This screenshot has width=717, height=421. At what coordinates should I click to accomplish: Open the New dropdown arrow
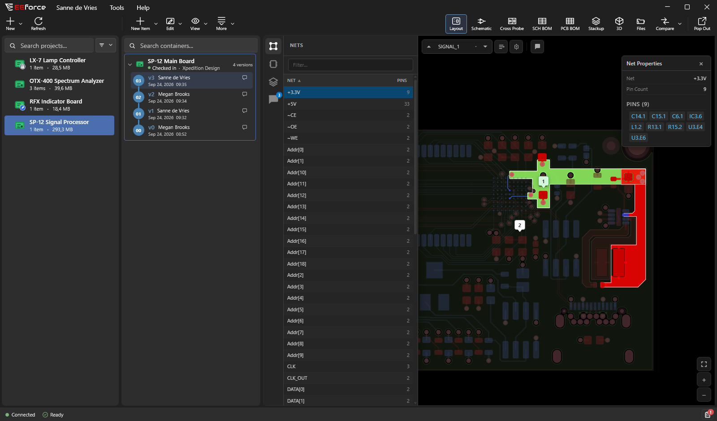[21, 24]
